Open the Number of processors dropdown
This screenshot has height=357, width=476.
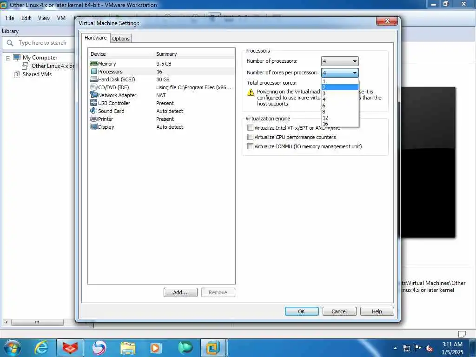(x=340, y=61)
